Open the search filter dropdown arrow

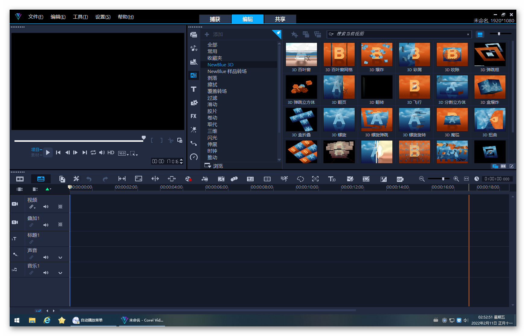331,34
